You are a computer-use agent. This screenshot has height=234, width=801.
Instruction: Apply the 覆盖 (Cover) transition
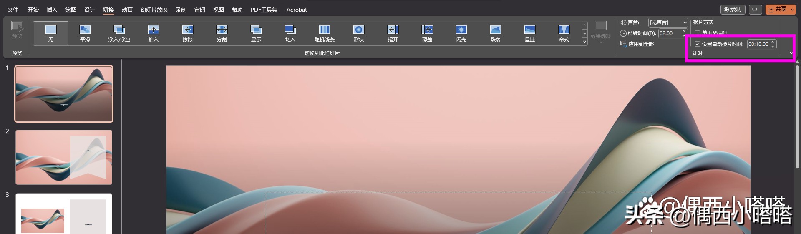click(427, 33)
